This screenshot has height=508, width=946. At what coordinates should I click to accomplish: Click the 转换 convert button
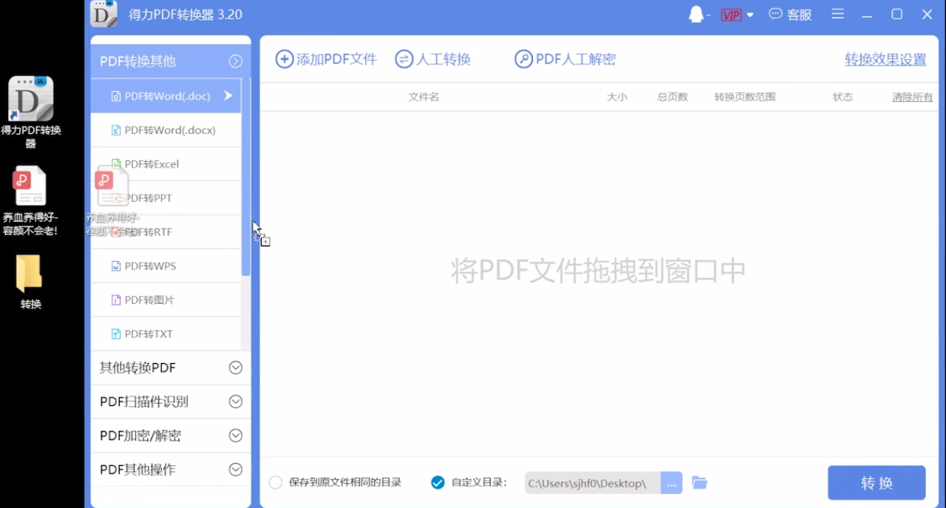coord(877,483)
